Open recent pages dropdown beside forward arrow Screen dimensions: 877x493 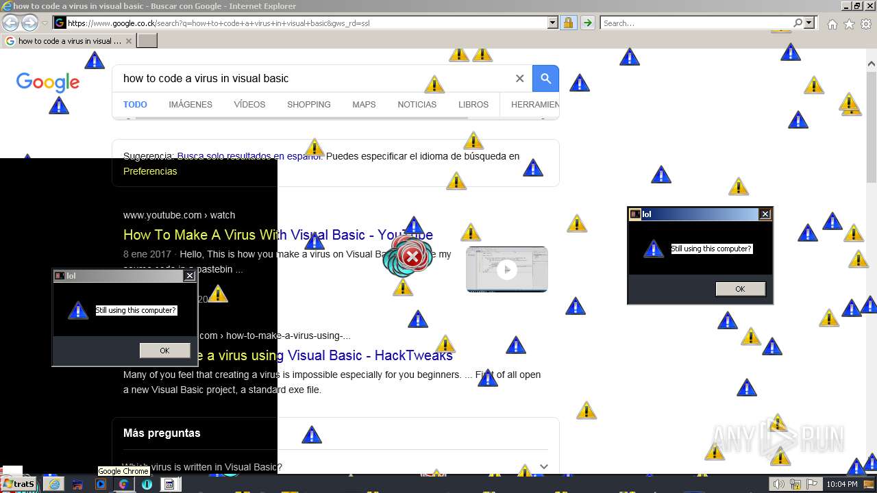point(45,23)
